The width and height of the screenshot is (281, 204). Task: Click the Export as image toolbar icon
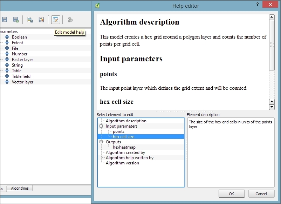30,20
